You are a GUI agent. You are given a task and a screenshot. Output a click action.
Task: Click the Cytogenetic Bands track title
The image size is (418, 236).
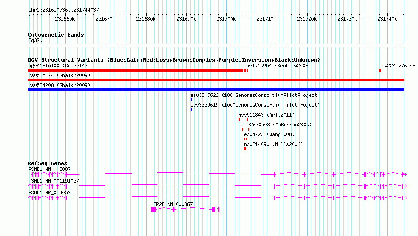click(56, 35)
